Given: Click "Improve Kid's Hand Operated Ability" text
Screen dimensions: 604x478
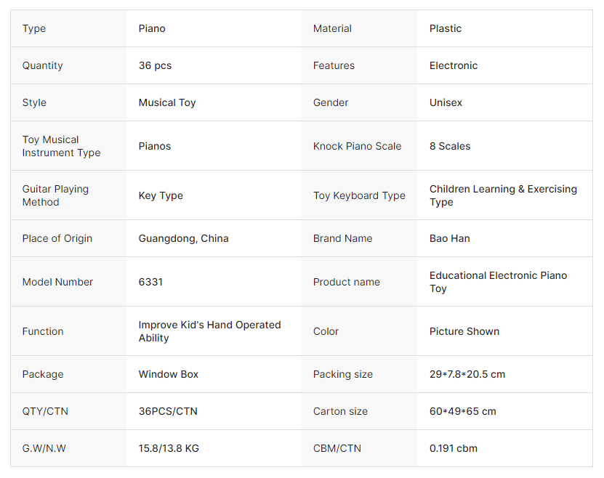Looking at the screenshot, I should [209, 331].
